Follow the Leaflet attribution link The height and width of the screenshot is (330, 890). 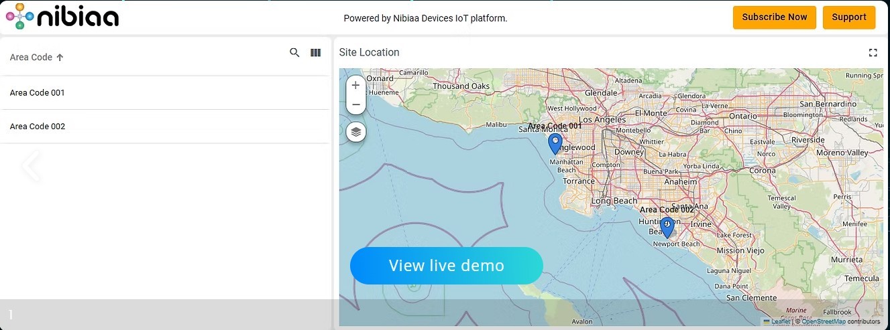780,322
